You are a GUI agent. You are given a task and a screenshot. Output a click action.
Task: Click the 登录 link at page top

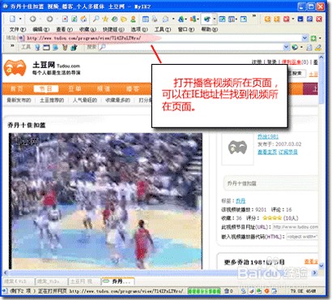click(272, 62)
